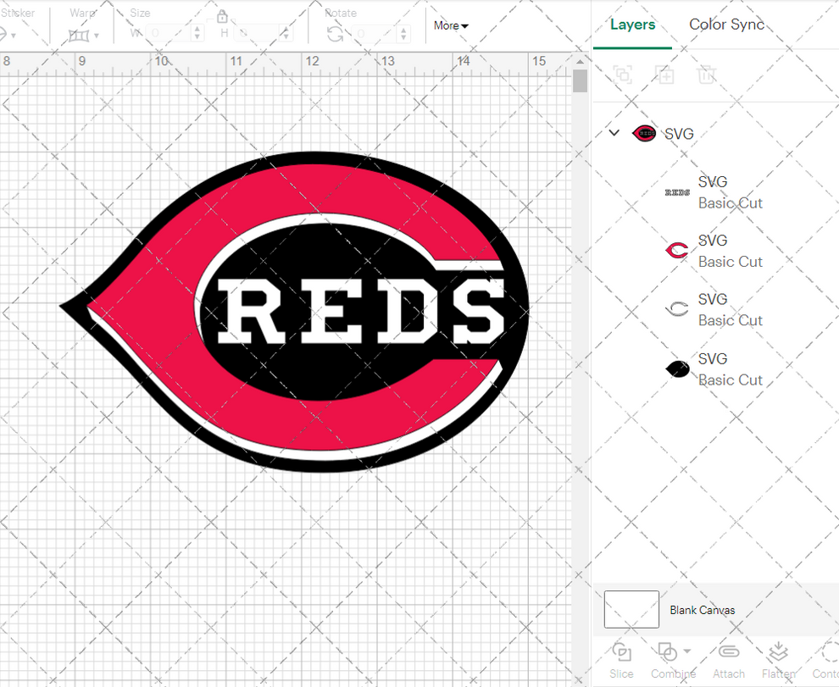The height and width of the screenshot is (687, 839).
Task: Select the REDS text Basic Cut layer
Action: coord(731,192)
